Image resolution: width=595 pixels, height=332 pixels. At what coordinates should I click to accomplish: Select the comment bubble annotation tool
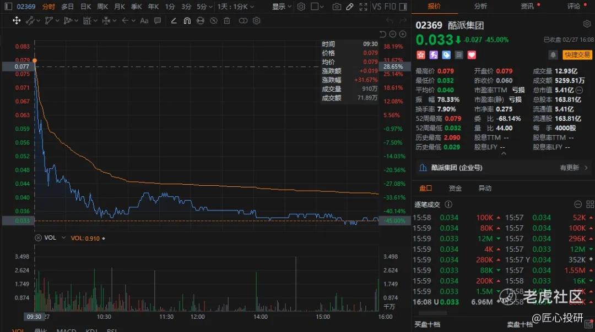pos(158,20)
